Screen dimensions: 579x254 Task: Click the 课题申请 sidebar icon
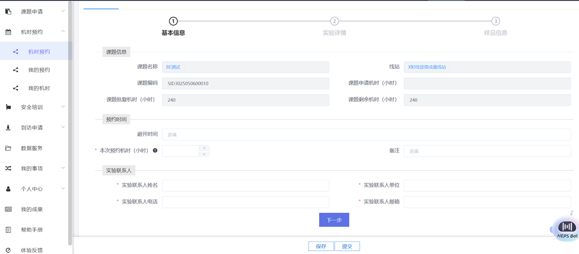[x=8, y=11]
